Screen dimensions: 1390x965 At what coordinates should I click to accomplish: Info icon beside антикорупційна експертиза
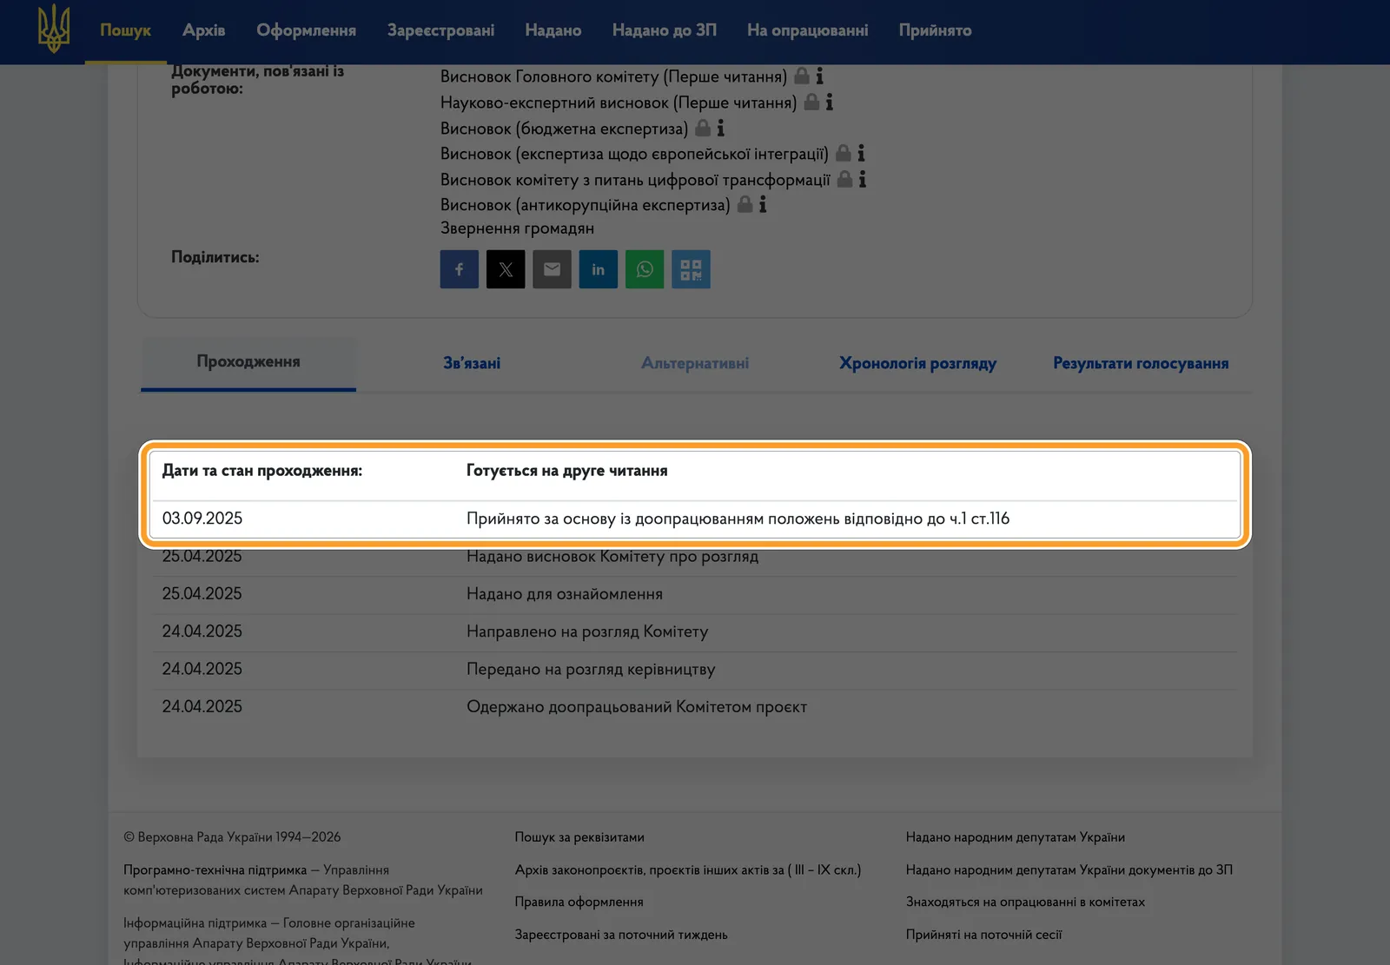tap(763, 205)
